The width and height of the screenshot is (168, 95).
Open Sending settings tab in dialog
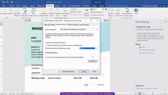coord(72,25)
